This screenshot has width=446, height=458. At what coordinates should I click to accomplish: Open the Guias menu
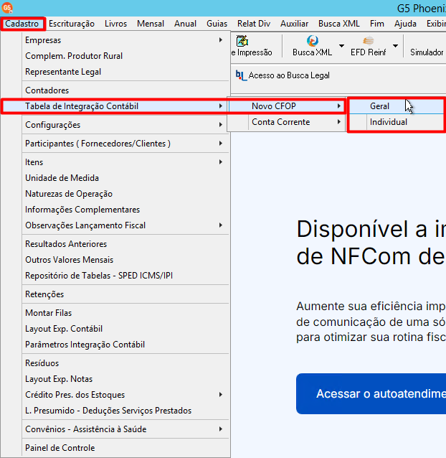[x=217, y=24]
